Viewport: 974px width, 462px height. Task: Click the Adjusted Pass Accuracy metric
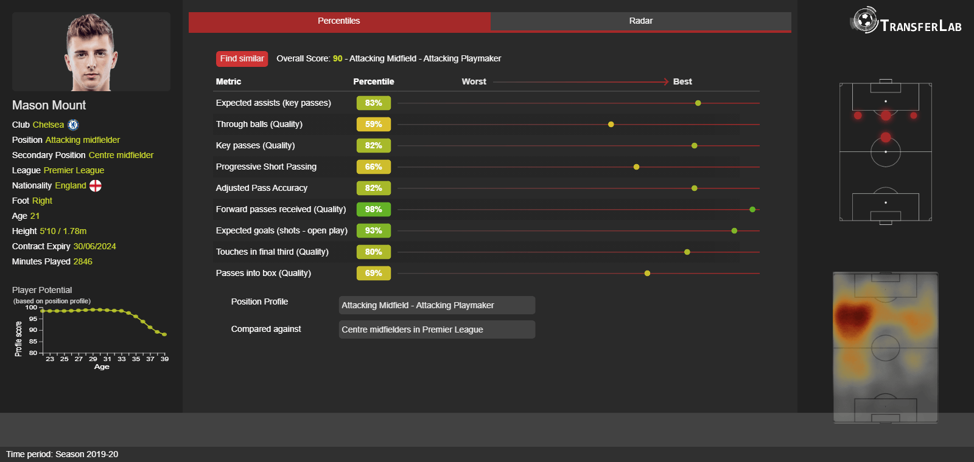click(x=262, y=188)
